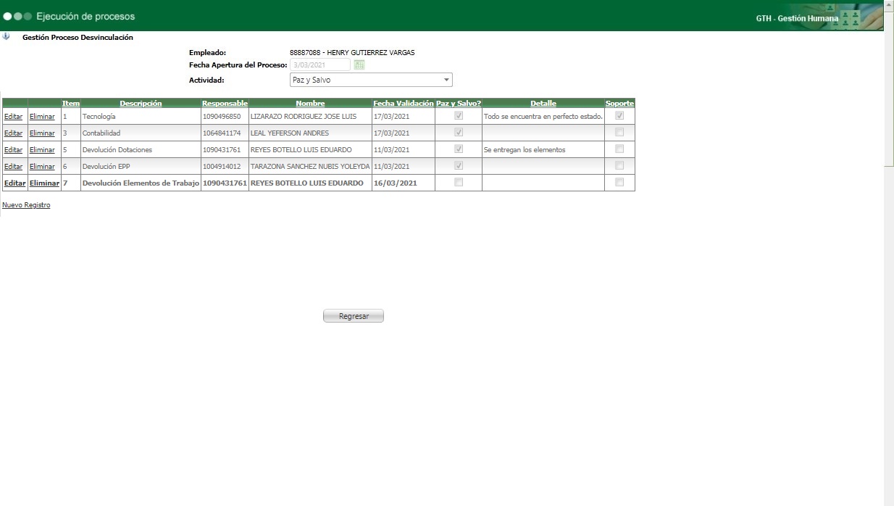Sort table by Descripción column header
The image size is (894, 506).
141,104
